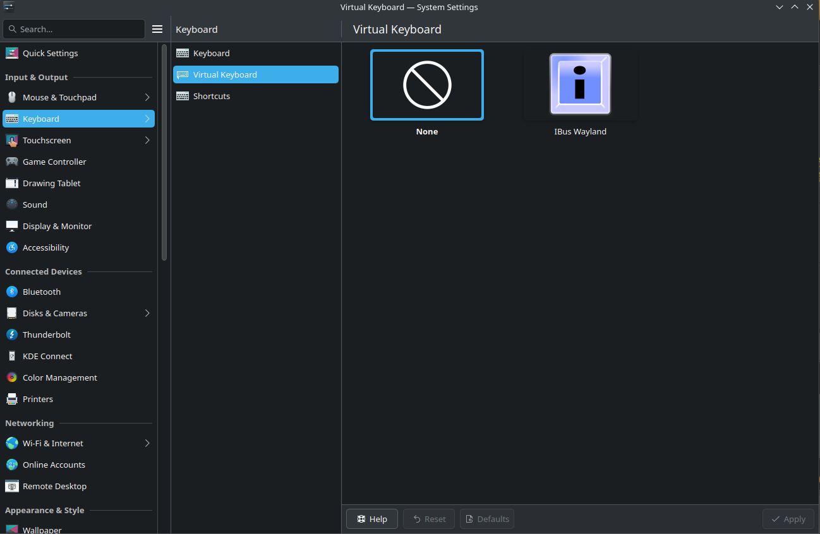Click the Bluetooth icon in sidebar
820x534 pixels.
(11, 292)
